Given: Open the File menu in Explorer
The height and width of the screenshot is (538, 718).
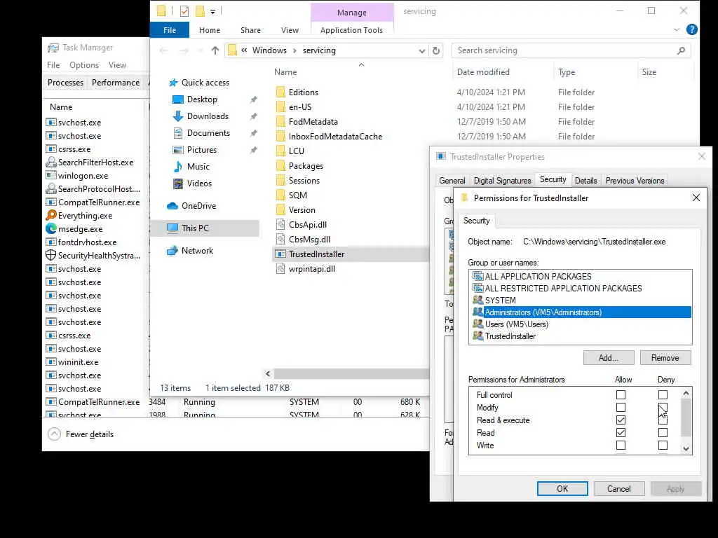Looking at the screenshot, I should (170, 30).
